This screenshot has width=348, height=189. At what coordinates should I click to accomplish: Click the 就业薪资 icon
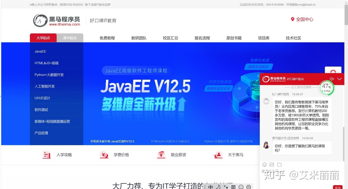click(161, 155)
